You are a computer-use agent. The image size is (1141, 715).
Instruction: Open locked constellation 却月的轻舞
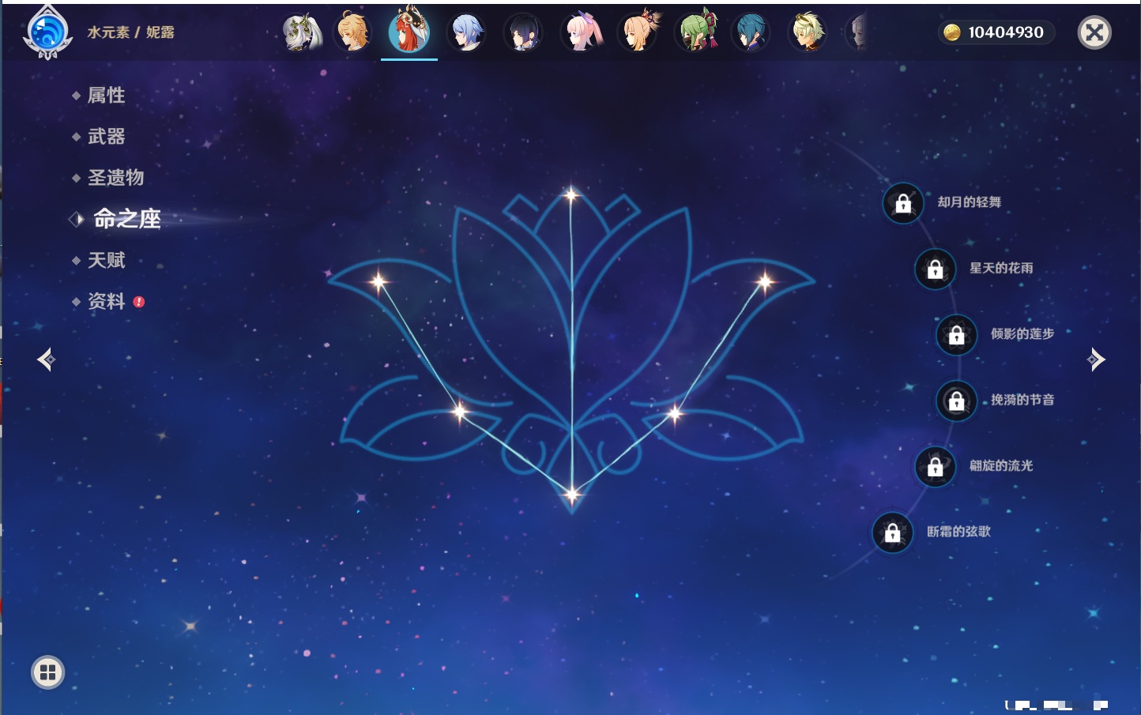pyautogui.click(x=903, y=203)
